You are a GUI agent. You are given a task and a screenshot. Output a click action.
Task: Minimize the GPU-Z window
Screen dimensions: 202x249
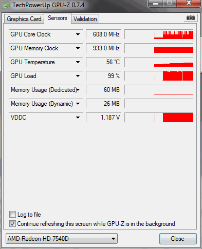pyautogui.click(x=156, y=4)
